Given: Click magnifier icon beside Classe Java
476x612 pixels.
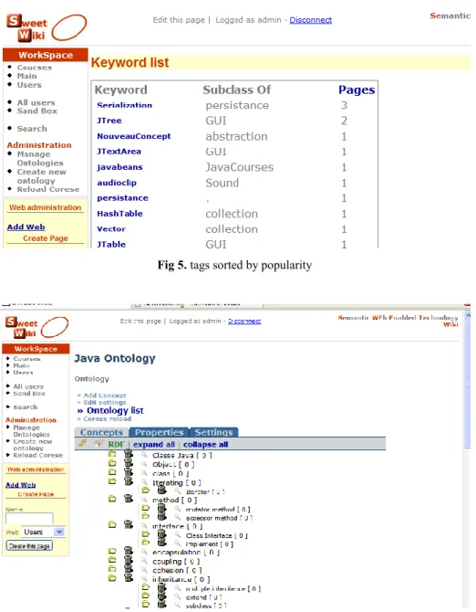Looking at the screenshot, I should click(144, 455).
